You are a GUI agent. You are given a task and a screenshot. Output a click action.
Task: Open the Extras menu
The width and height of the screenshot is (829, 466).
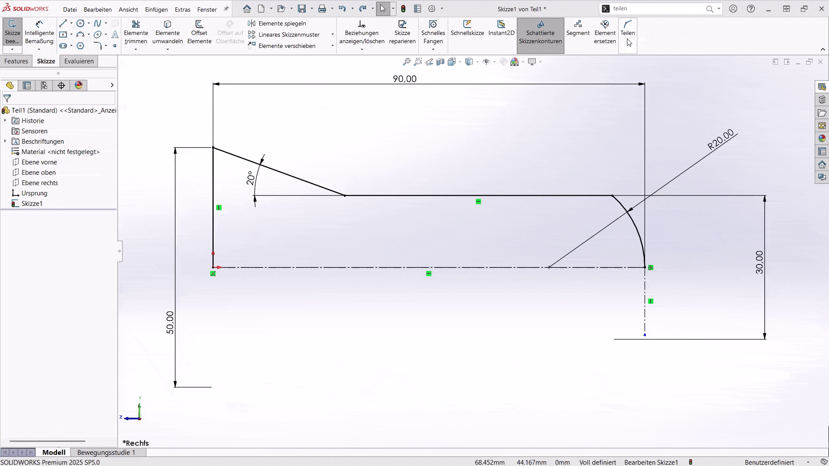[183, 9]
